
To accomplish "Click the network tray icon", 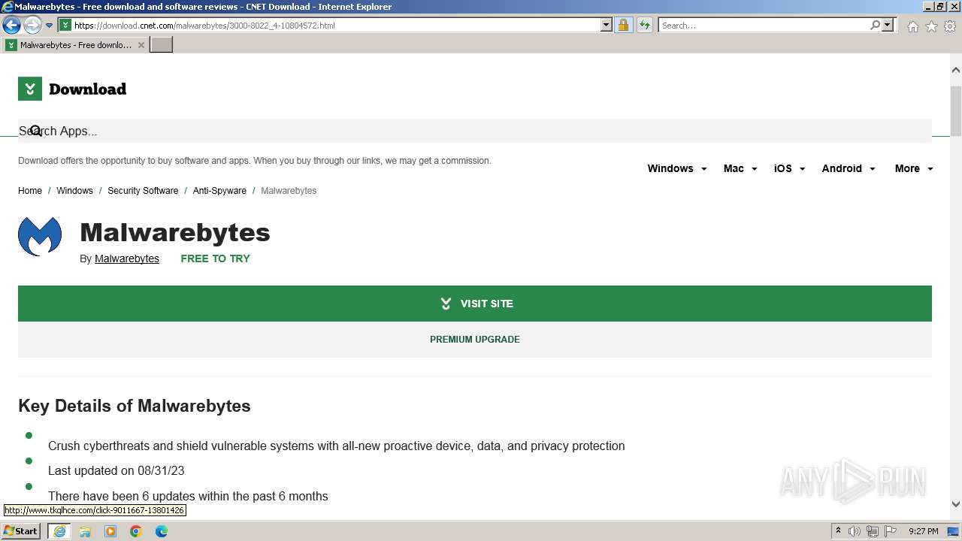I will tap(873, 531).
